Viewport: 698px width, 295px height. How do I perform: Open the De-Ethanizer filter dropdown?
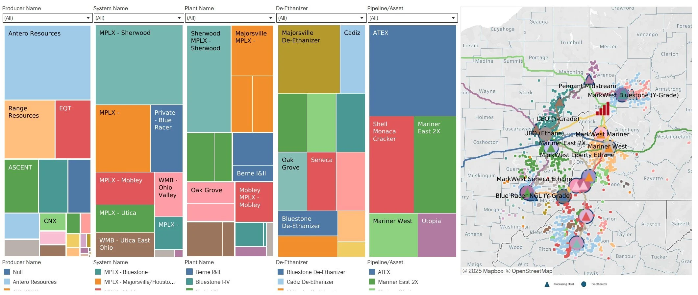321,18
